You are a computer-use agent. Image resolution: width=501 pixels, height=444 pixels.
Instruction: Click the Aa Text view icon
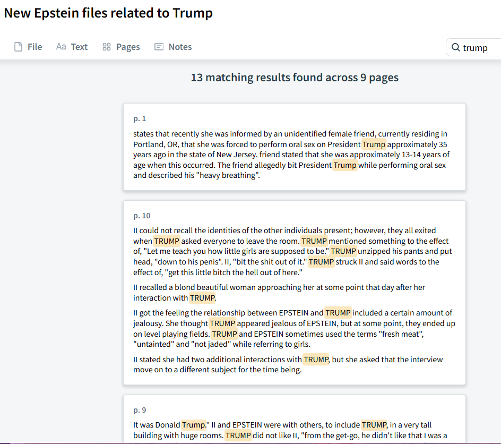tap(61, 47)
